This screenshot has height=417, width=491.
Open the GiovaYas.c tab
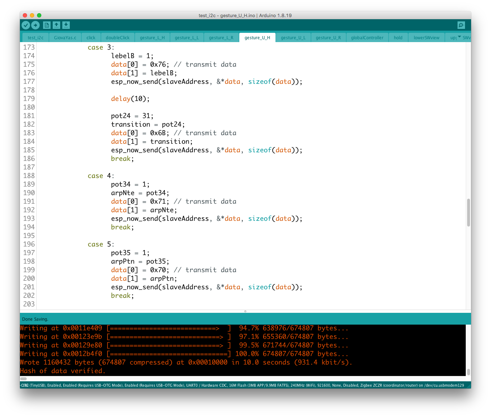point(65,38)
